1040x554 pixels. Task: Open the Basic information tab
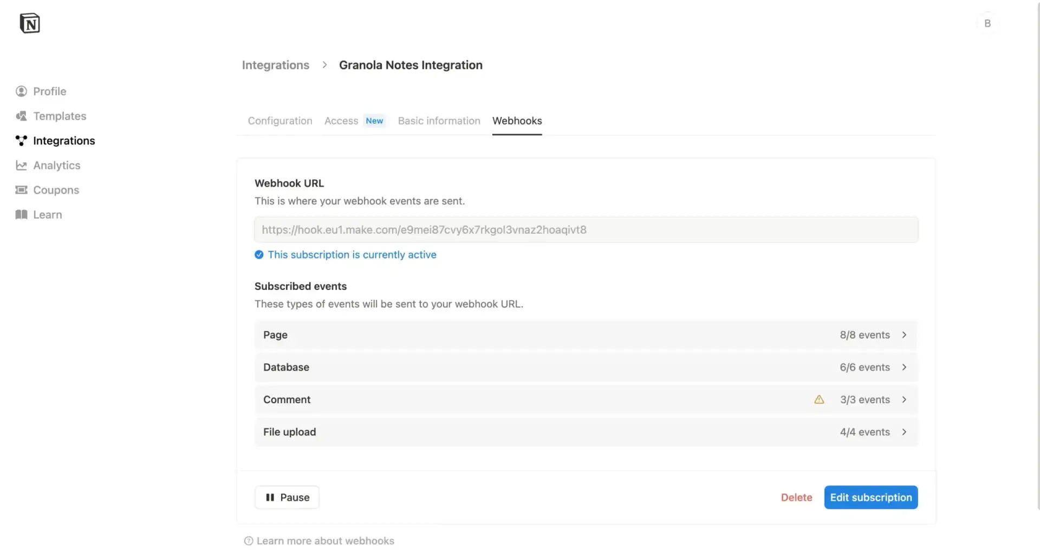point(439,121)
